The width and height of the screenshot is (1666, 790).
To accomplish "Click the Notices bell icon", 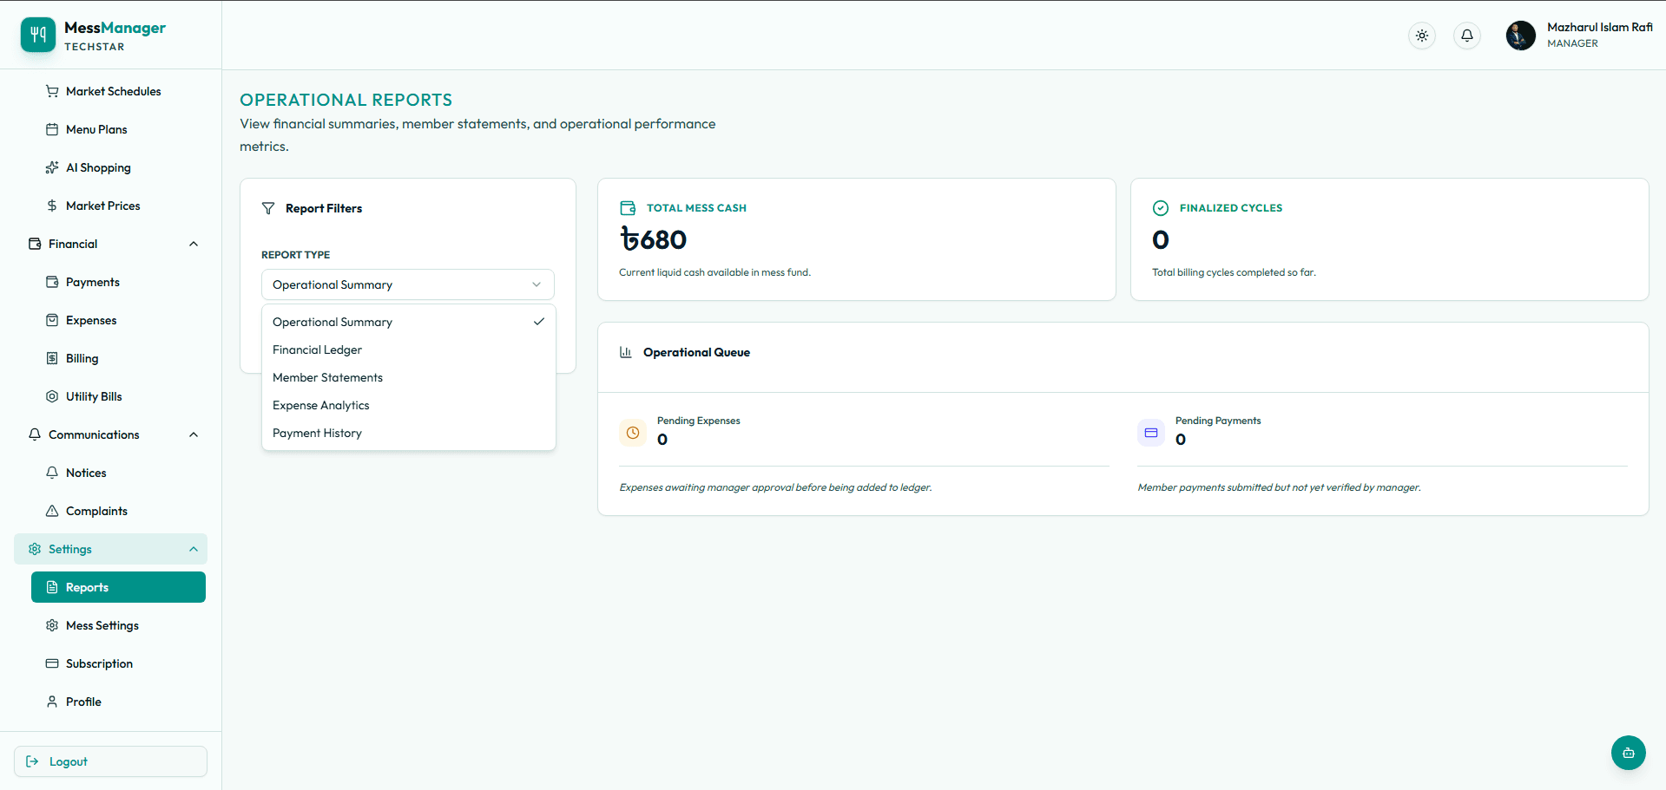I will tap(52, 473).
